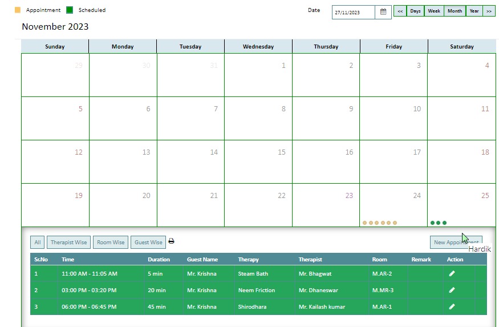Switch to Year view
499x327 pixels.
pyautogui.click(x=474, y=11)
